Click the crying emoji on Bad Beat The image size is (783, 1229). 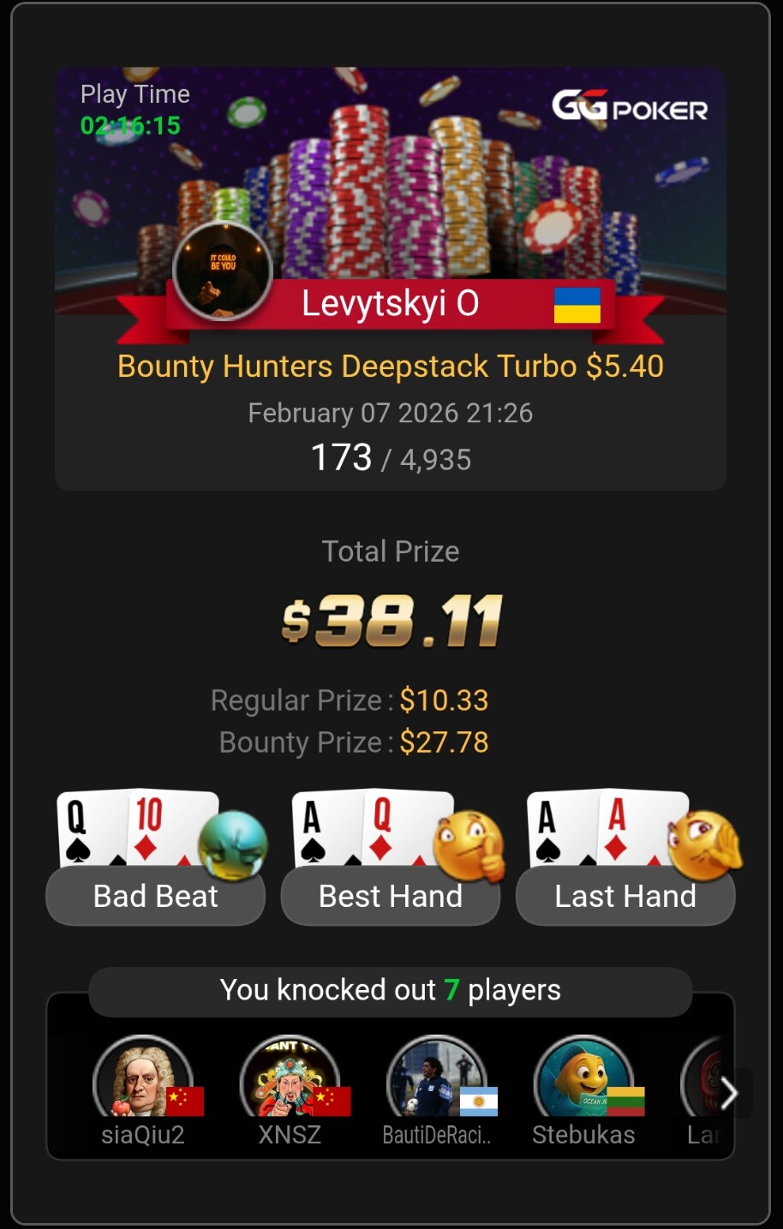[x=232, y=846]
